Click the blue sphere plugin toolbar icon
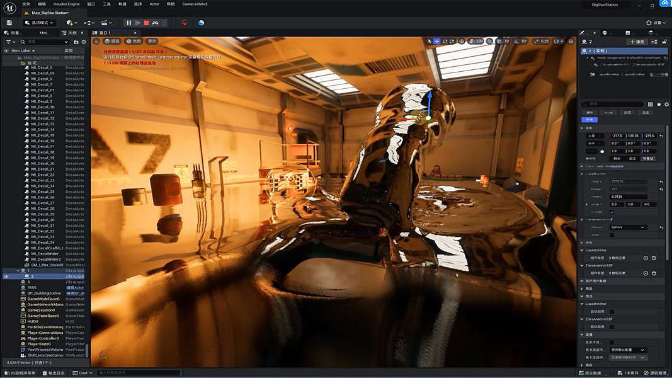672x378 pixels. click(x=201, y=23)
